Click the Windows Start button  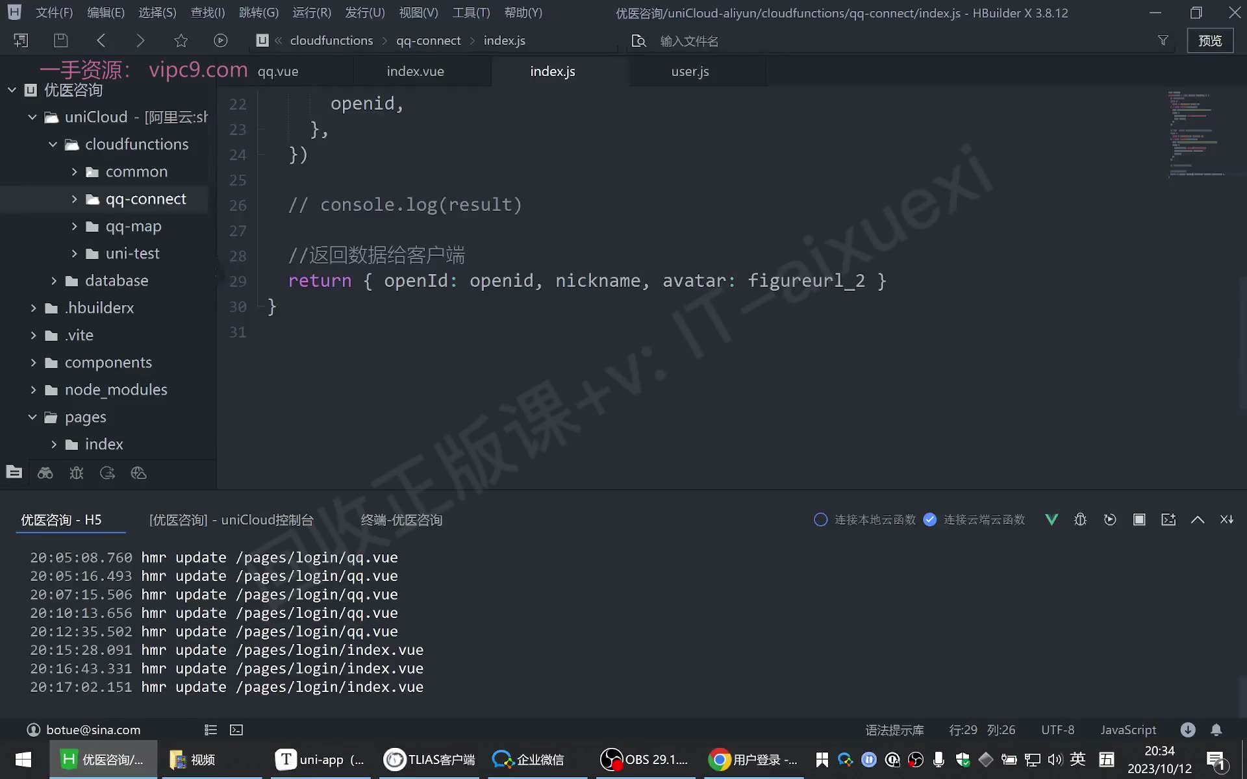click(x=23, y=760)
